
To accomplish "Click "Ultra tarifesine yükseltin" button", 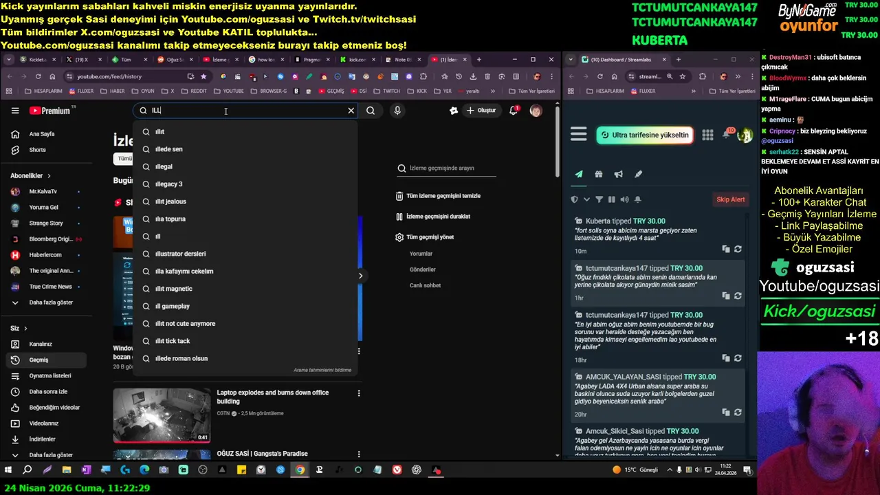I will click(644, 135).
